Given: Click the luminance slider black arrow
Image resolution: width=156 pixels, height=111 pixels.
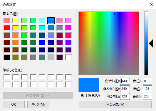Looking at the screenshot, I should pyautogui.click(x=151, y=43).
